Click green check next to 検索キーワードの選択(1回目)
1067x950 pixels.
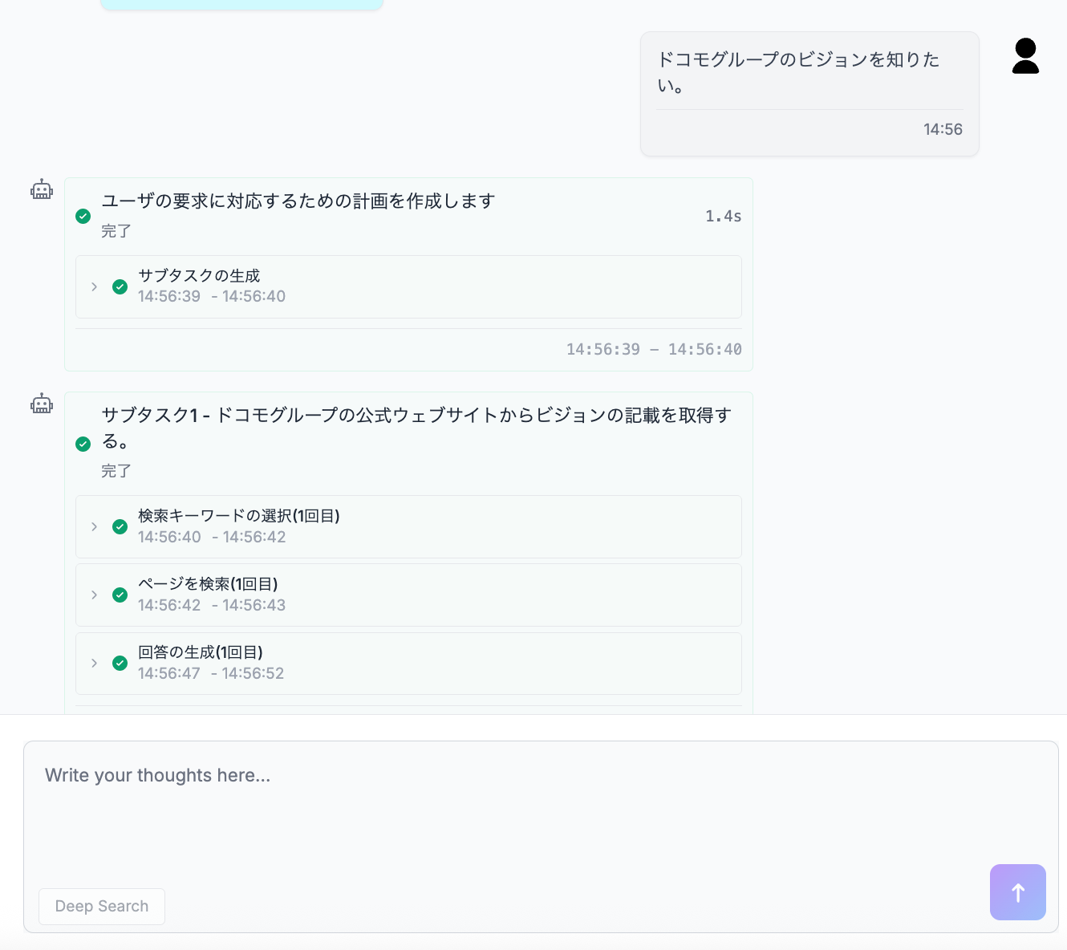(120, 526)
